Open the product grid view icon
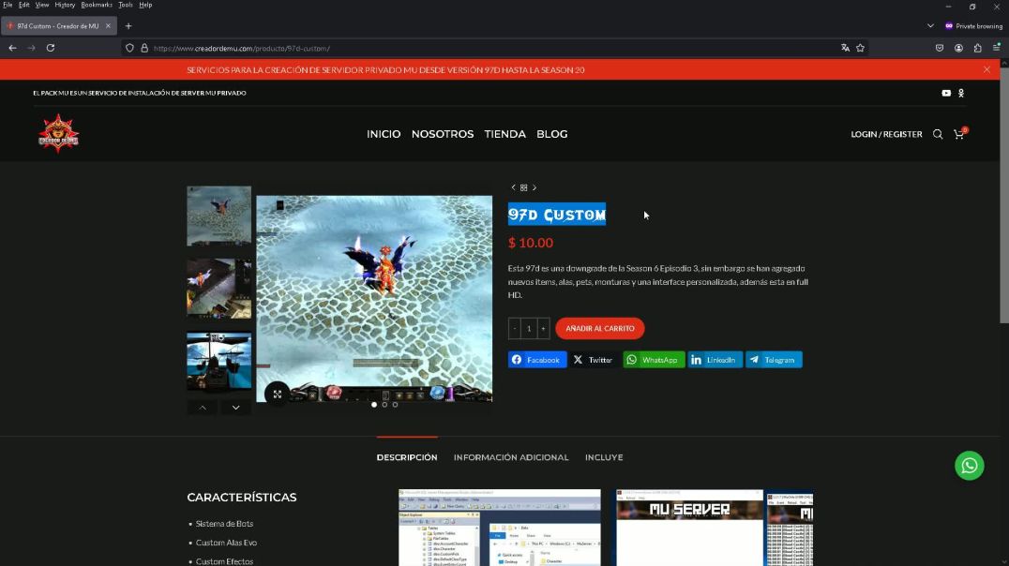1009x566 pixels. [524, 187]
